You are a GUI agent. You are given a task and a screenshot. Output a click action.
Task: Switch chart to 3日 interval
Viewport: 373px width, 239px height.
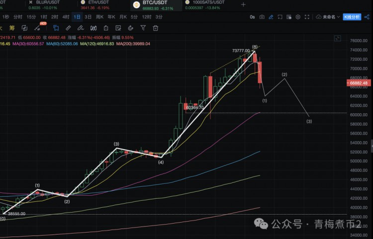(x=88, y=17)
